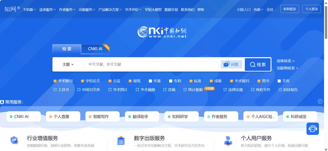Click the green icon on CNKI AI card
This screenshot has height=151, width=328.
(11, 117)
